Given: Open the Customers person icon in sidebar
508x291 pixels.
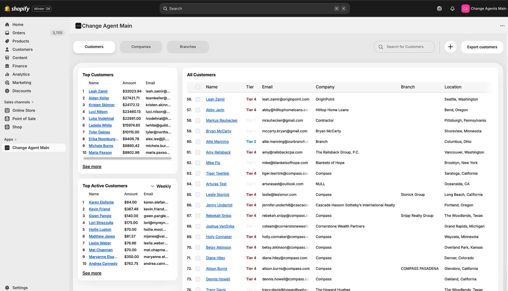Looking at the screenshot, I should tap(7, 49).
